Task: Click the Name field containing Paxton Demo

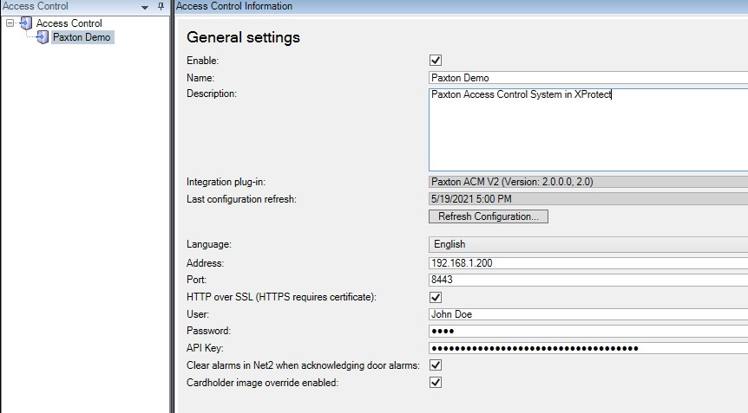Action: click(588, 78)
